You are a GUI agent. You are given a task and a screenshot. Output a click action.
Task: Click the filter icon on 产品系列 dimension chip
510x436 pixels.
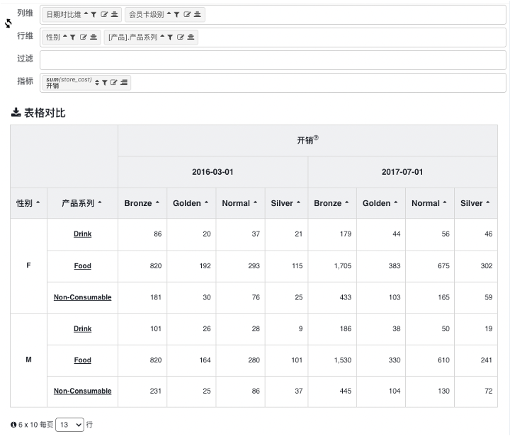coord(170,38)
